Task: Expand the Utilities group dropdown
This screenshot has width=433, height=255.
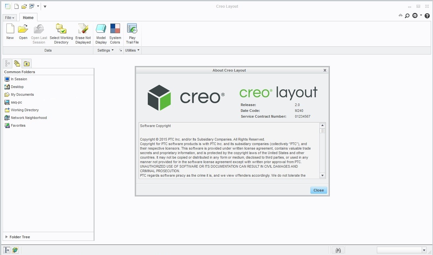Action: pyautogui.click(x=132, y=50)
